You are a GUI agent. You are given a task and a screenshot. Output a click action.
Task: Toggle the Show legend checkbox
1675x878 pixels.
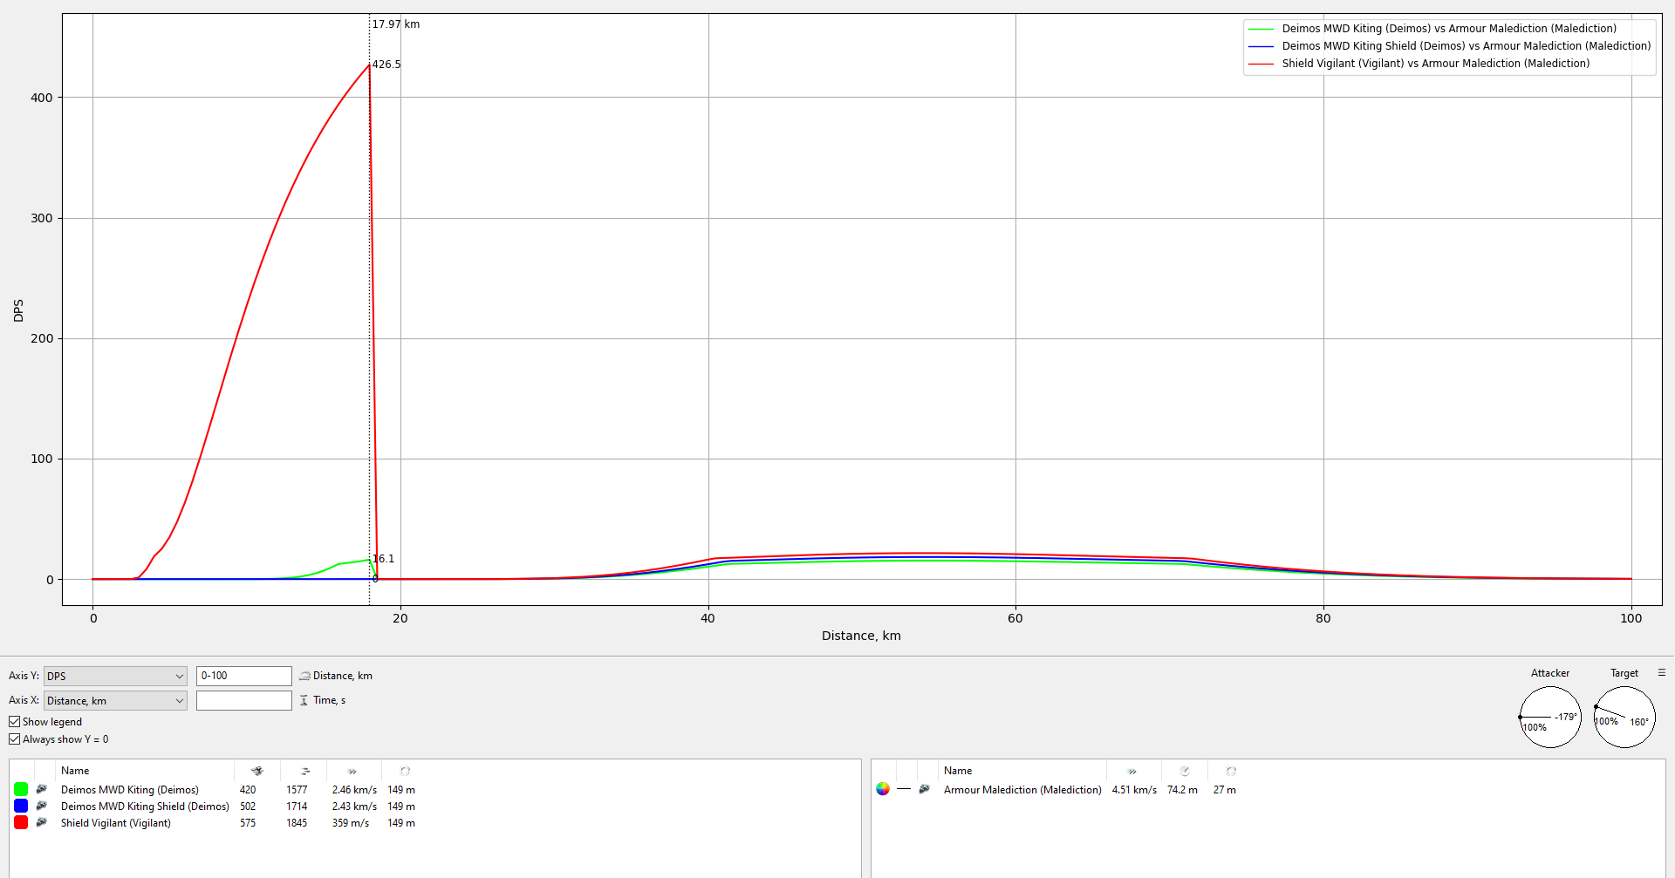pyautogui.click(x=15, y=721)
